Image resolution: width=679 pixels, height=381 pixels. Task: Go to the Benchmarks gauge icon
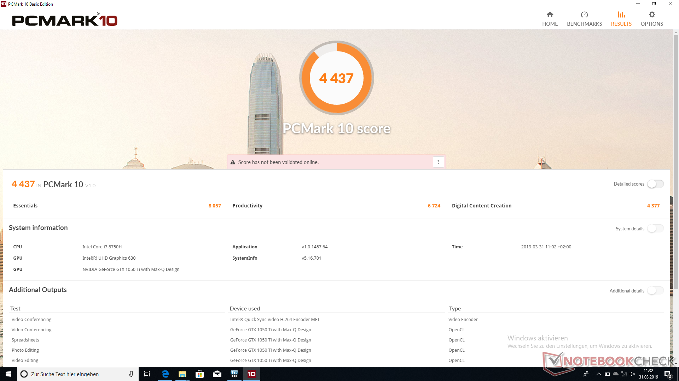pos(584,15)
